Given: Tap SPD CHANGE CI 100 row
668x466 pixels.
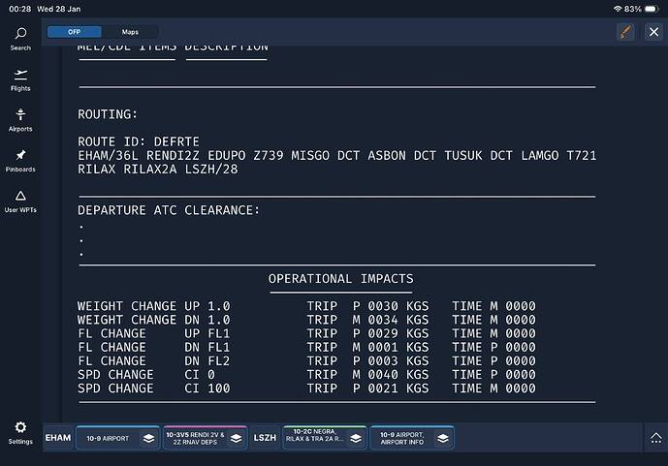Looking at the screenshot, I should (306, 388).
